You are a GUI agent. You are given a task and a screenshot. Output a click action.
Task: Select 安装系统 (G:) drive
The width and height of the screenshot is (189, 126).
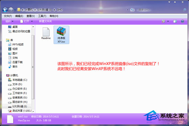18,98
